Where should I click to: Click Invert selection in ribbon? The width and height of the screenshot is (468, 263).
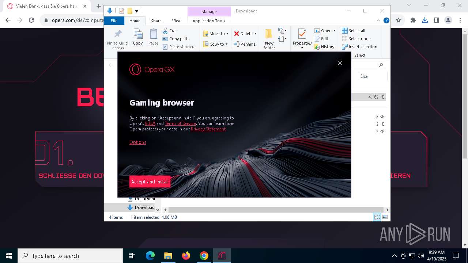[359, 47]
